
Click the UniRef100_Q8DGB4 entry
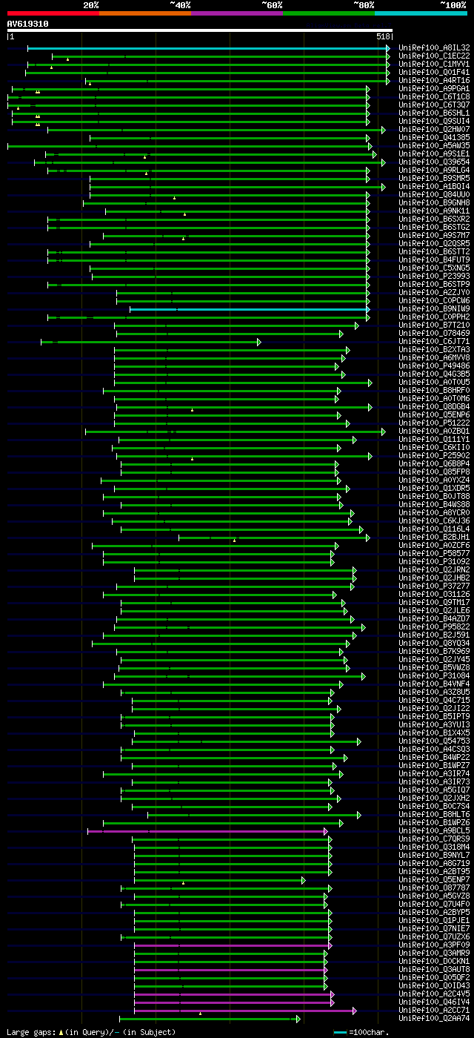tap(434, 407)
